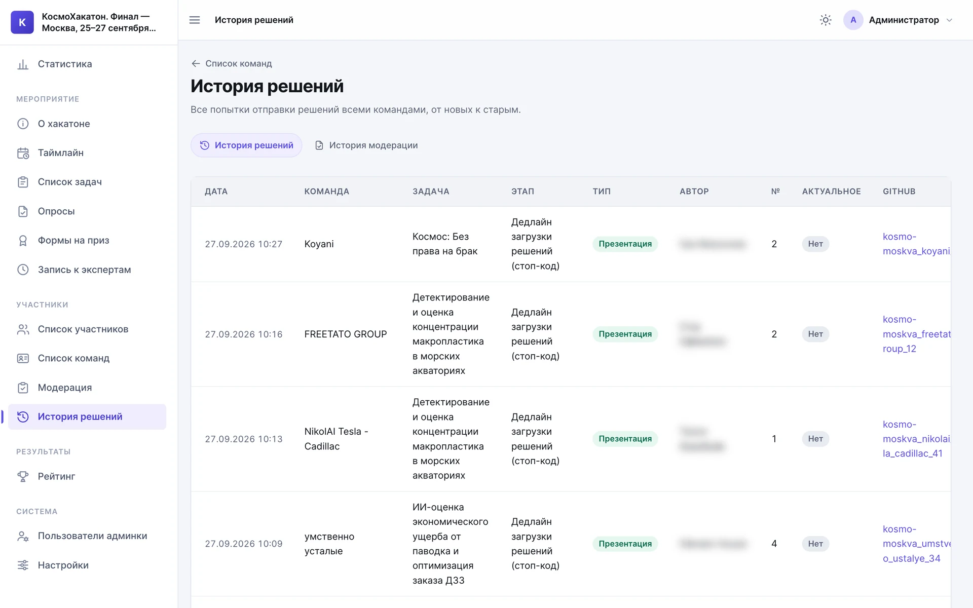
Task: Select the История решений tab
Action: (246, 145)
